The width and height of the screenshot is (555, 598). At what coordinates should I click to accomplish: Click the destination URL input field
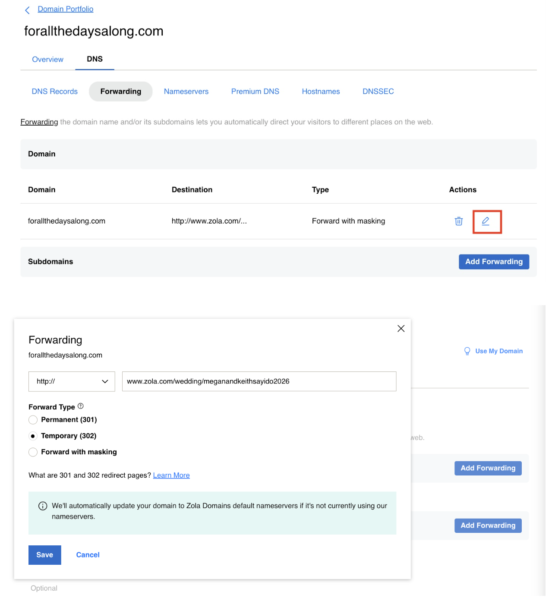point(259,381)
